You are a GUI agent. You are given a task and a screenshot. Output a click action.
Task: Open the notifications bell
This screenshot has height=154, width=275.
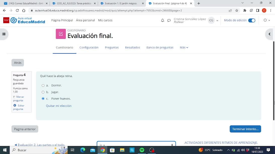coord(163,20)
